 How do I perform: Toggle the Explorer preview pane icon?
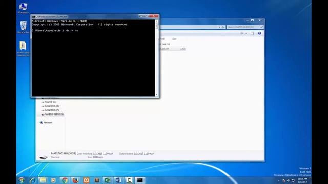(253, 33)
